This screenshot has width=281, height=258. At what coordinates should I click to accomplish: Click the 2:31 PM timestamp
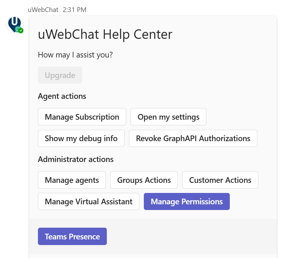click(75, 9)
